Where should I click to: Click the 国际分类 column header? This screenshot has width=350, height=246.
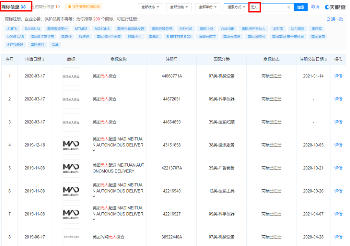[x=221, y=59]
